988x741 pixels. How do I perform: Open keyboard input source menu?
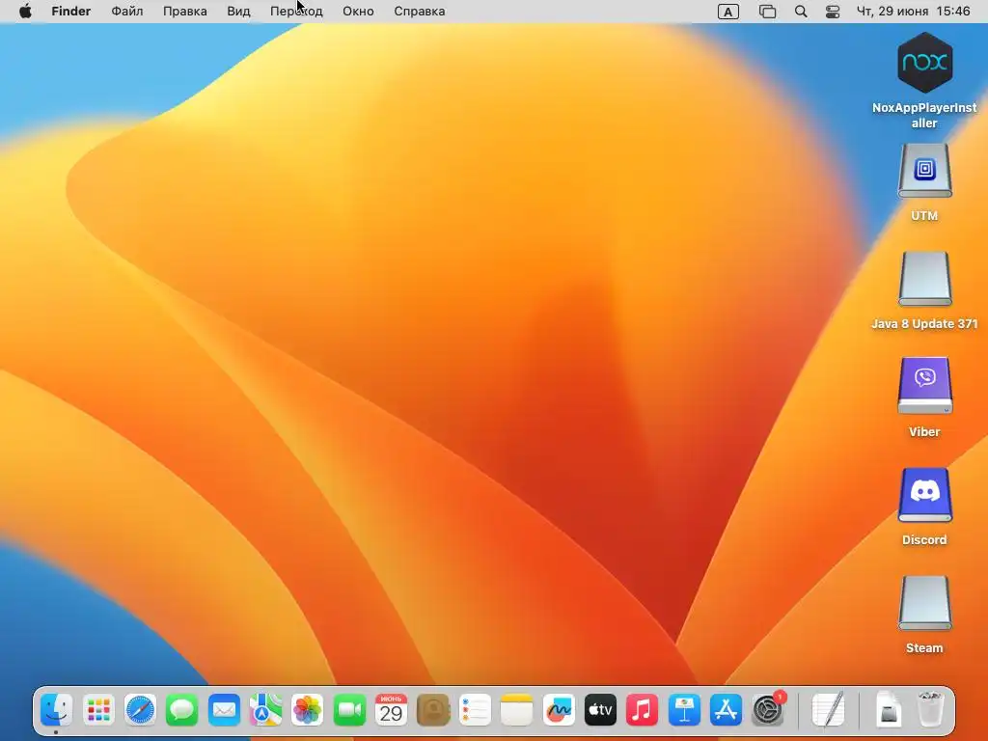tap(727, 12)
